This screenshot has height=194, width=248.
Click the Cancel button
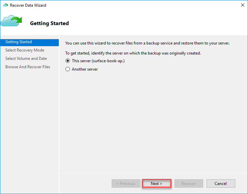(221, 184)
